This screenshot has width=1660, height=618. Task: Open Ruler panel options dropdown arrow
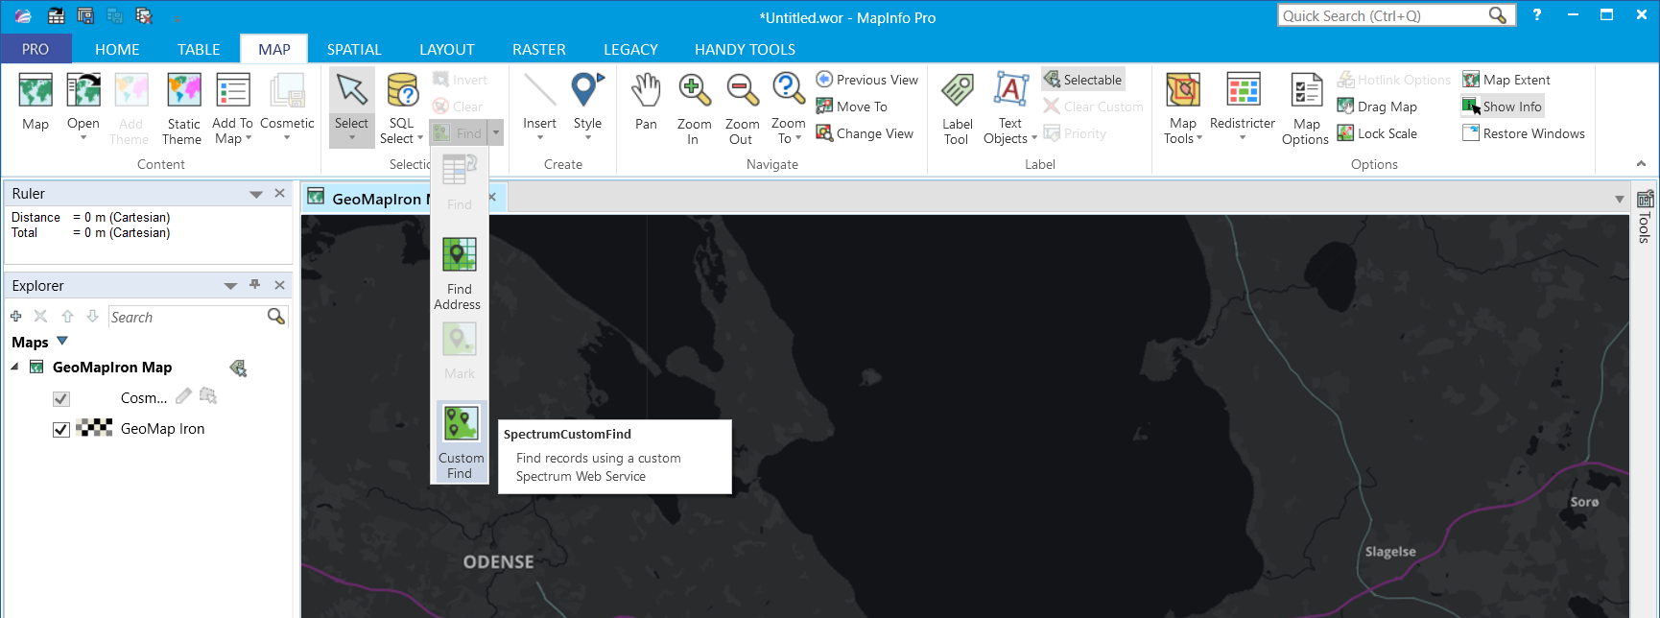click(256, 194)
